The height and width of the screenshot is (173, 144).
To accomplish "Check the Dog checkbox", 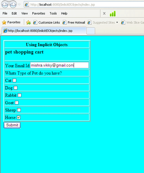I will click(x=16, y=88).
